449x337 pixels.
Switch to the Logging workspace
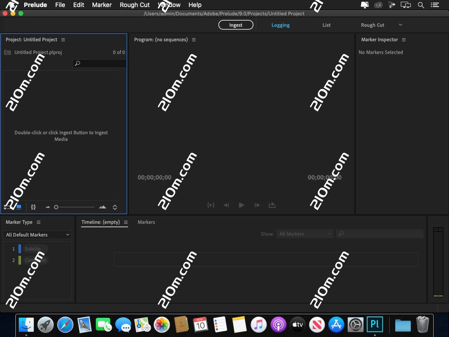(280, 25)
